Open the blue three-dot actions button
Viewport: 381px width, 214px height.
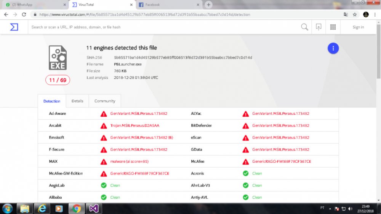[x=333, y=48]
